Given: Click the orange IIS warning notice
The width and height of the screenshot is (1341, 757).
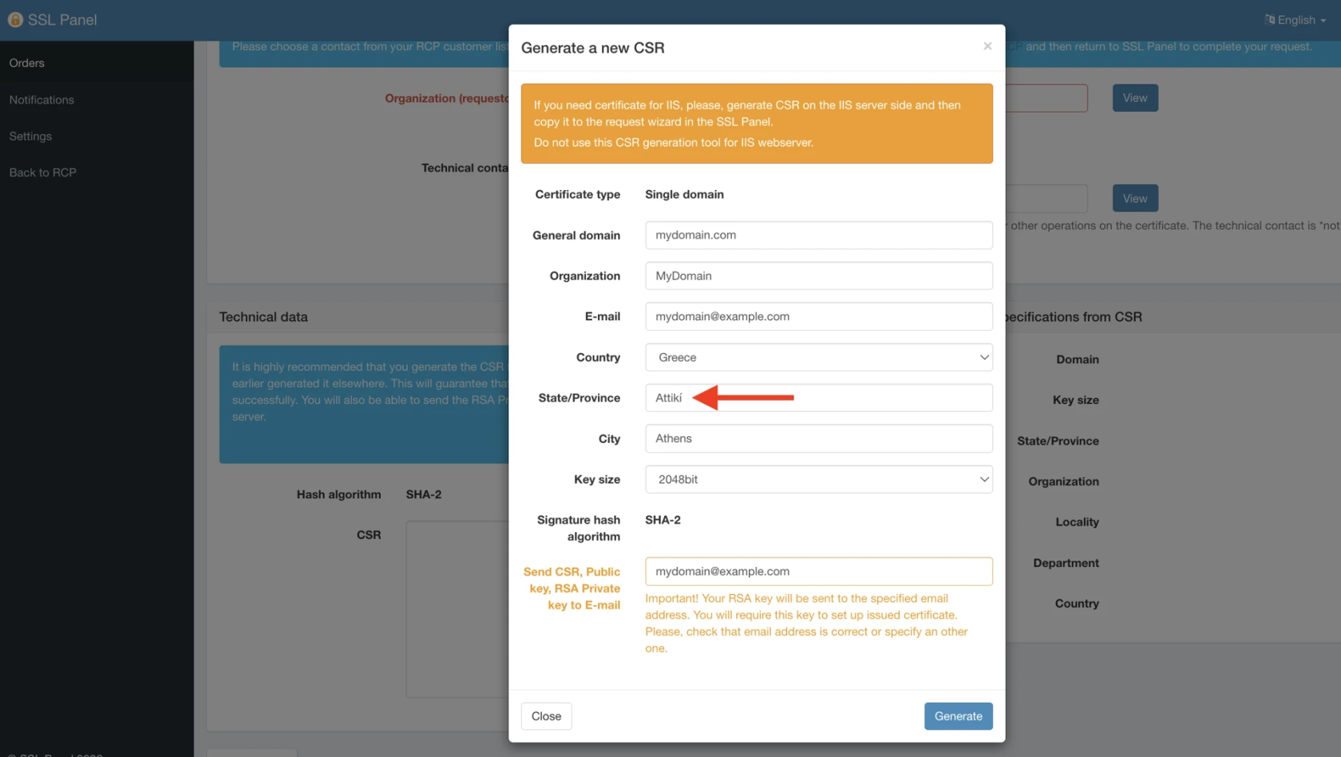Looking at the screenshot, I should pos(757,124).
